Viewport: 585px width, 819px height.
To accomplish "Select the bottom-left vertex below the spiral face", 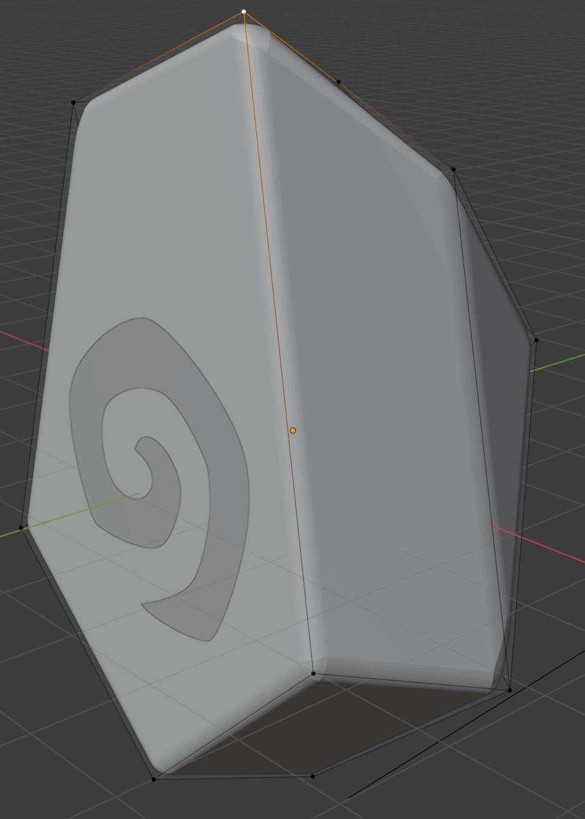I will tap(153, 779).
